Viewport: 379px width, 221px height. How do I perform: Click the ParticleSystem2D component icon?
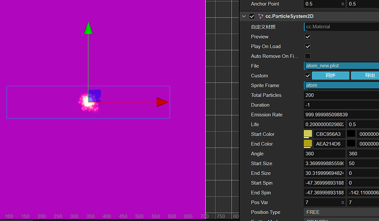click(x=260, y=16)
